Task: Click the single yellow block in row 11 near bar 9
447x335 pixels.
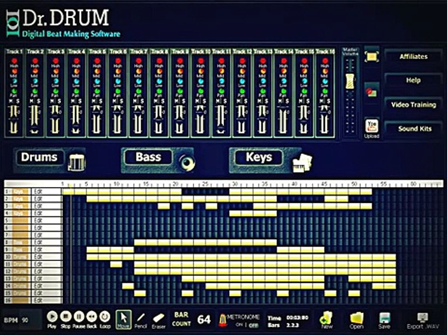Action: click(116, 264)
